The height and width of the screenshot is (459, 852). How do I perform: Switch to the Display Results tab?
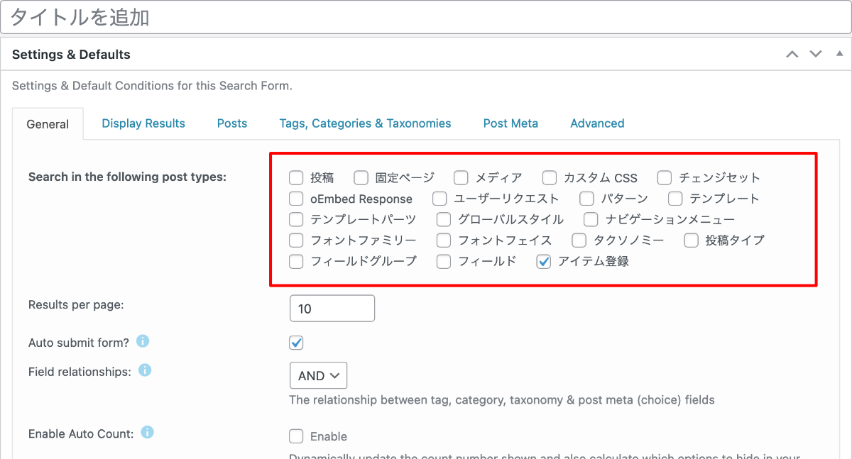pyautogui.click(x=143, y=123)
